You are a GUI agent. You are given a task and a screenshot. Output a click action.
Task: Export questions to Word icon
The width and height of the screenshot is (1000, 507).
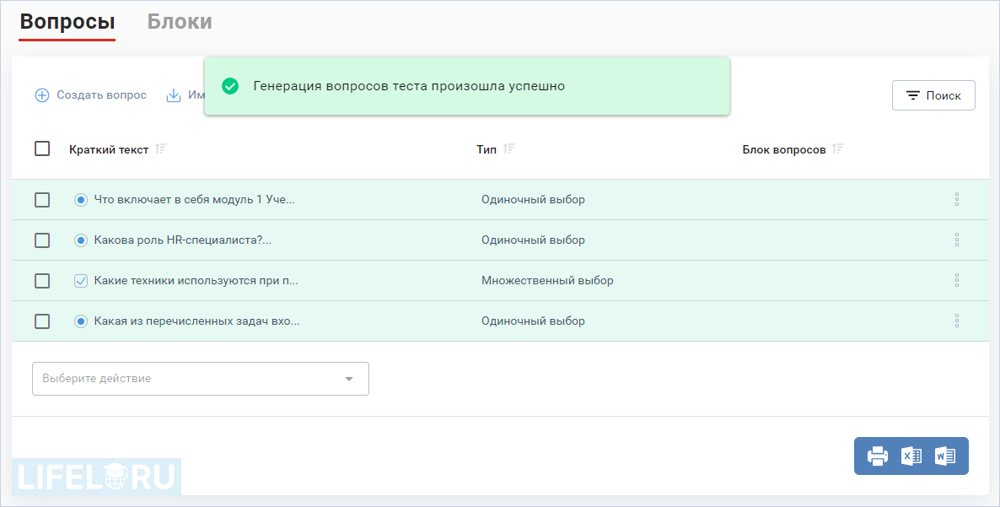click(x=945, y=456)
